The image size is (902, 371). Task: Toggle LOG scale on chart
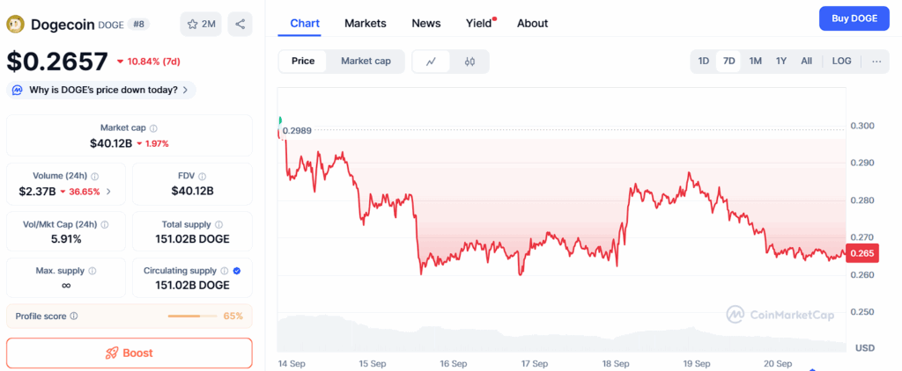pos(841,62)
